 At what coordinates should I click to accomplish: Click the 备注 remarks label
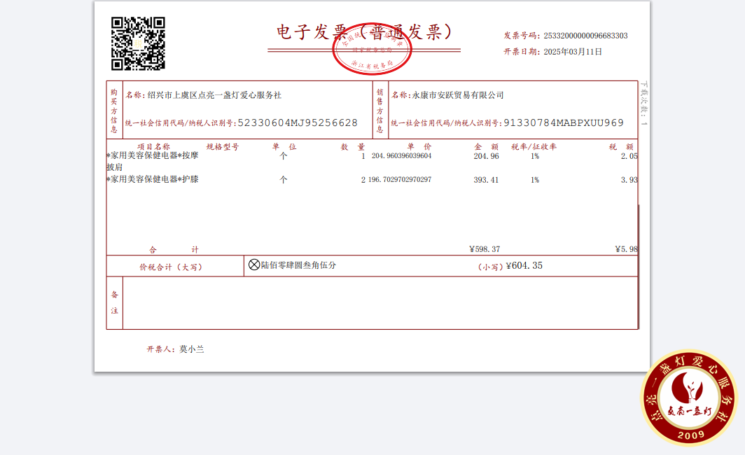(115, 302)
